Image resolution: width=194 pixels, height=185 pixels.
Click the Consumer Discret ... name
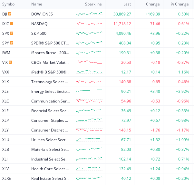[x=50, y=130]
